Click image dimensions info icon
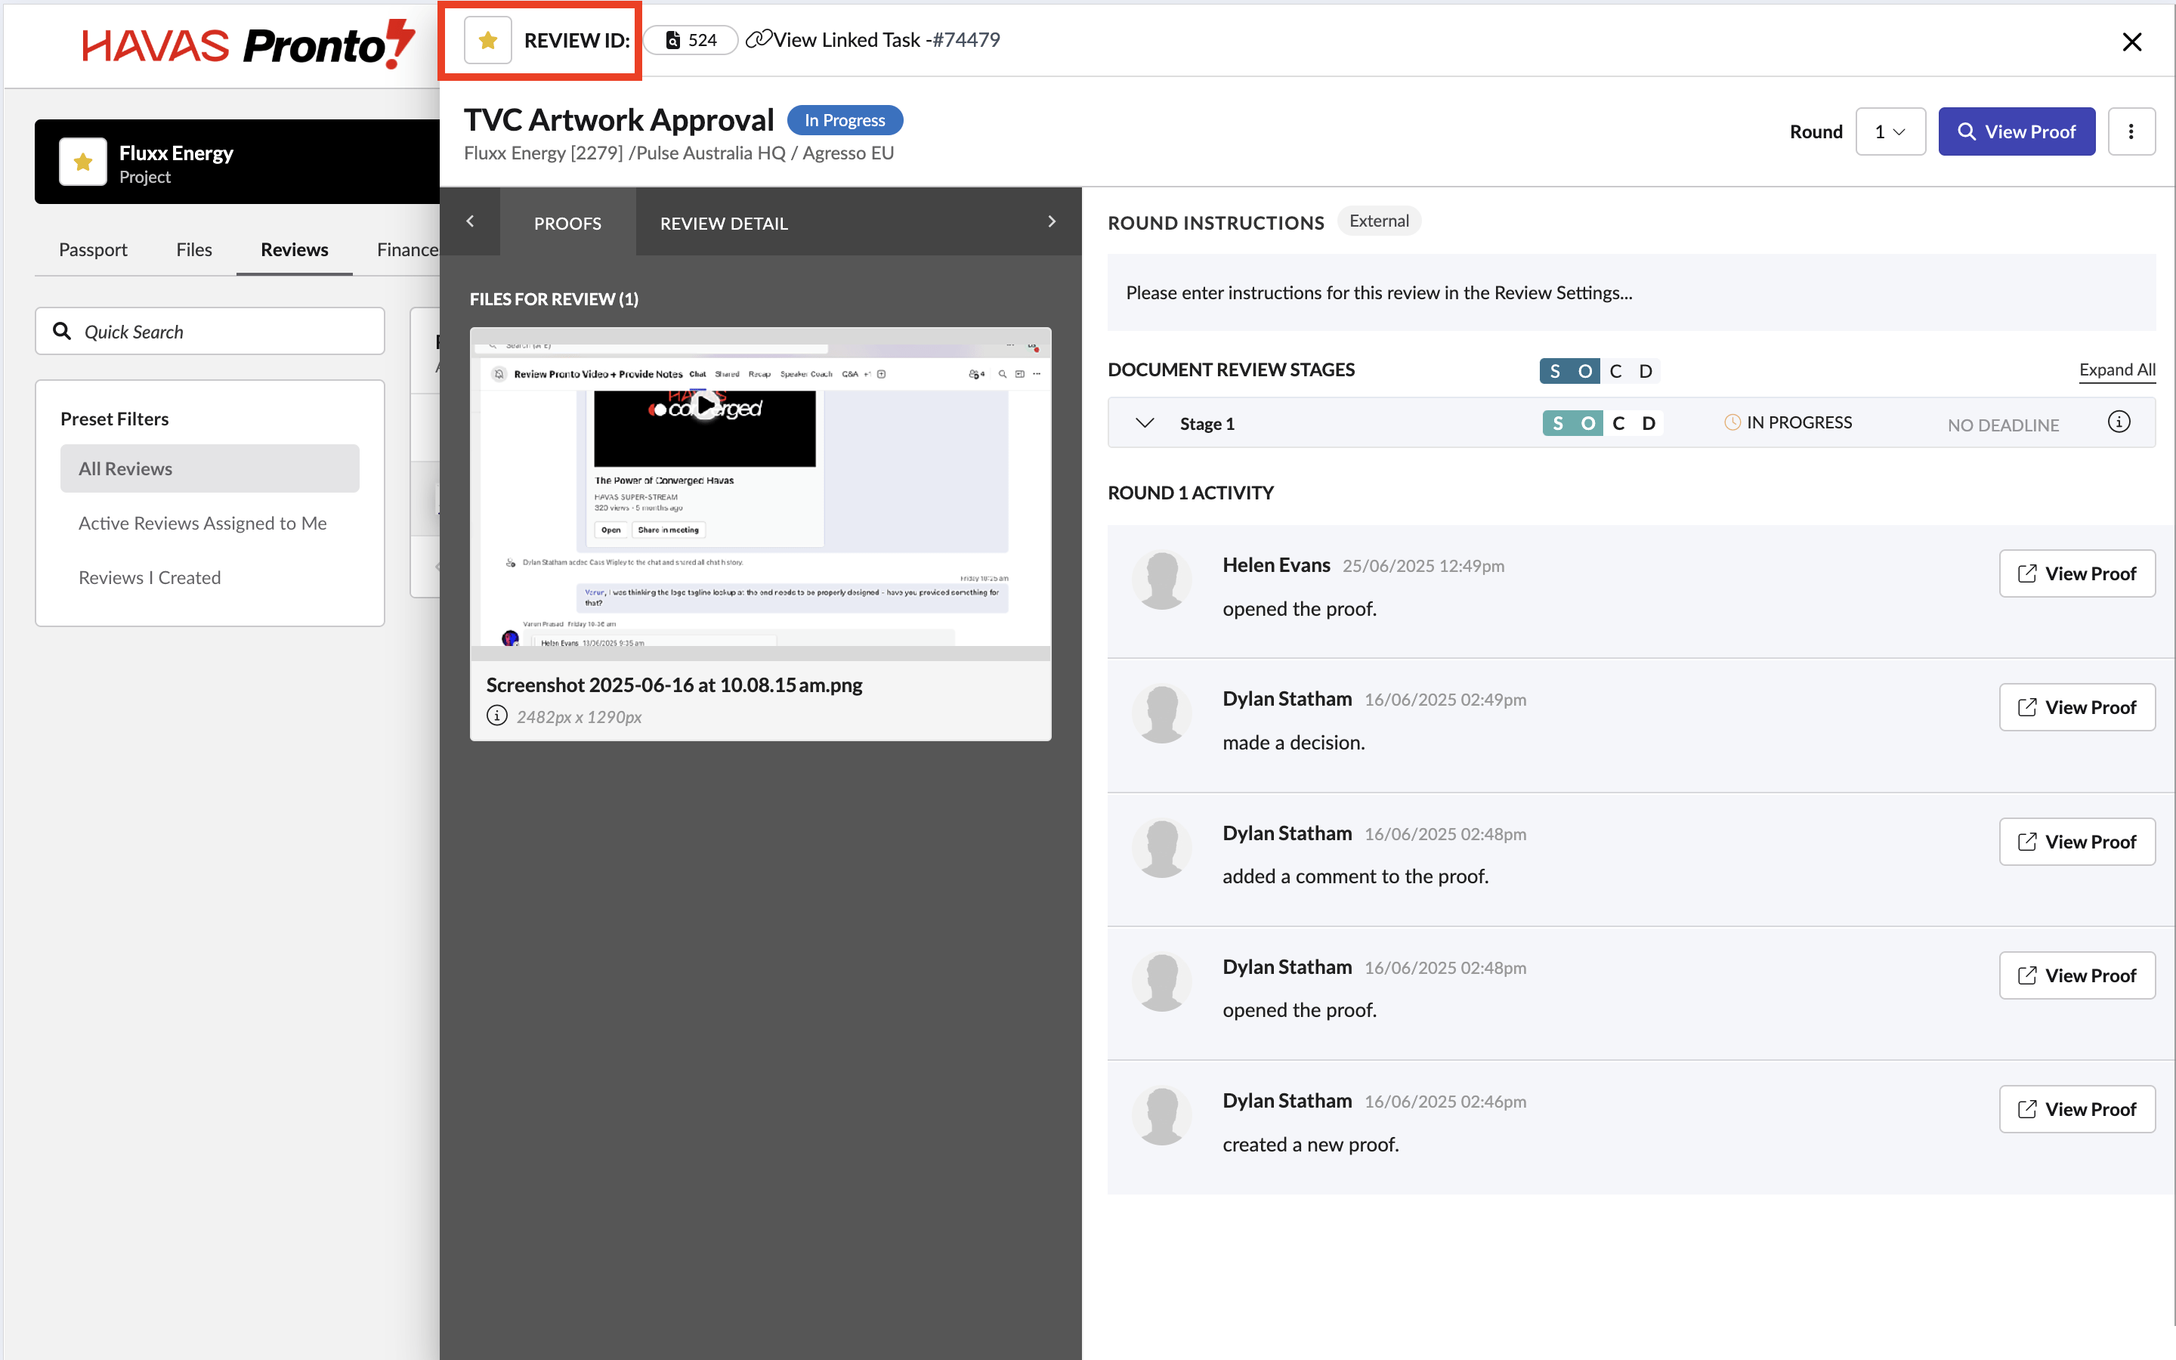Viewport: 2176px width, 1360px height. [x=497, y=716]
